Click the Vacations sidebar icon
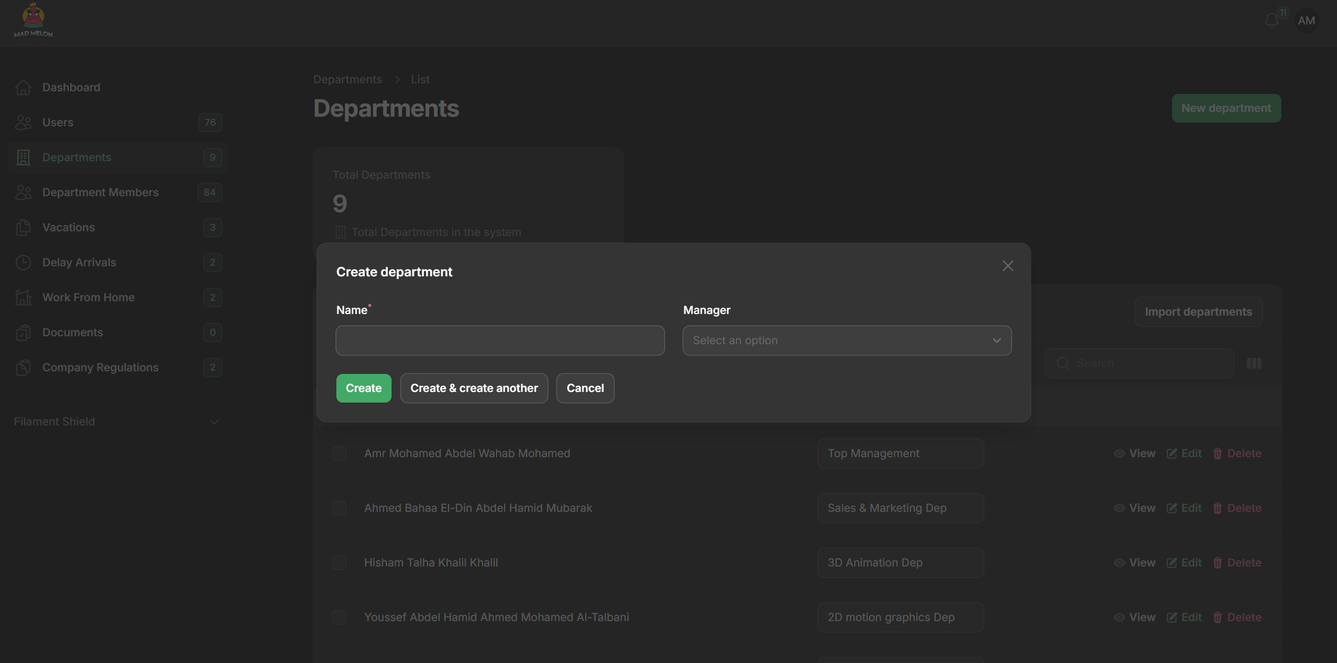The width and height of the screenshot is (1337, 663). pyautogui.click(x=23, y=228)
